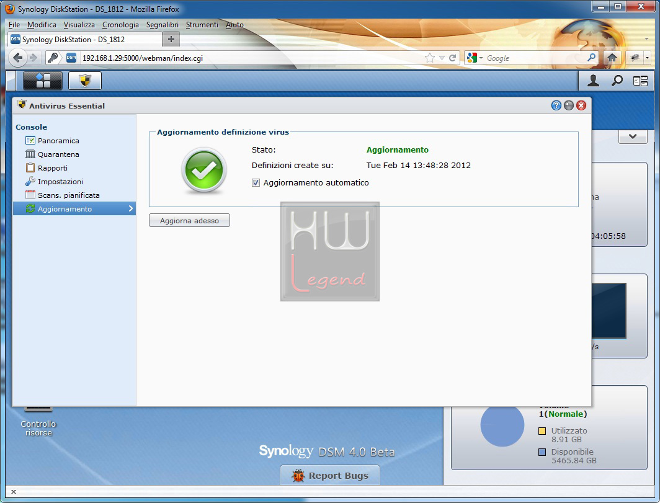Click the Google search input field

pos(536,58)
